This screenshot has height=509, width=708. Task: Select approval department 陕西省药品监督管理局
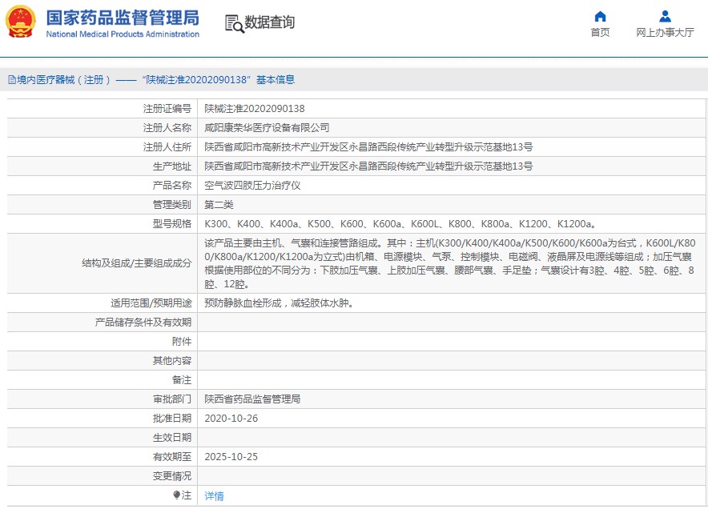pos(252,399)
